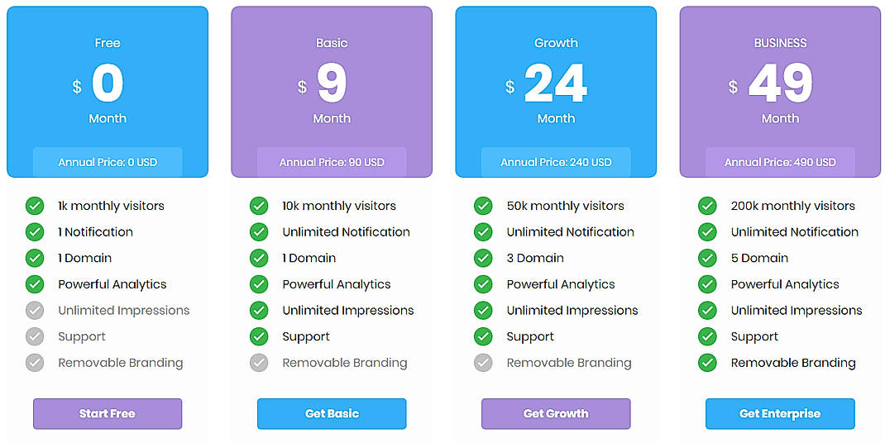The image size is (885, 443).
Task: Select the BUSINESS plan header title
Action: (x=780, y=43)
